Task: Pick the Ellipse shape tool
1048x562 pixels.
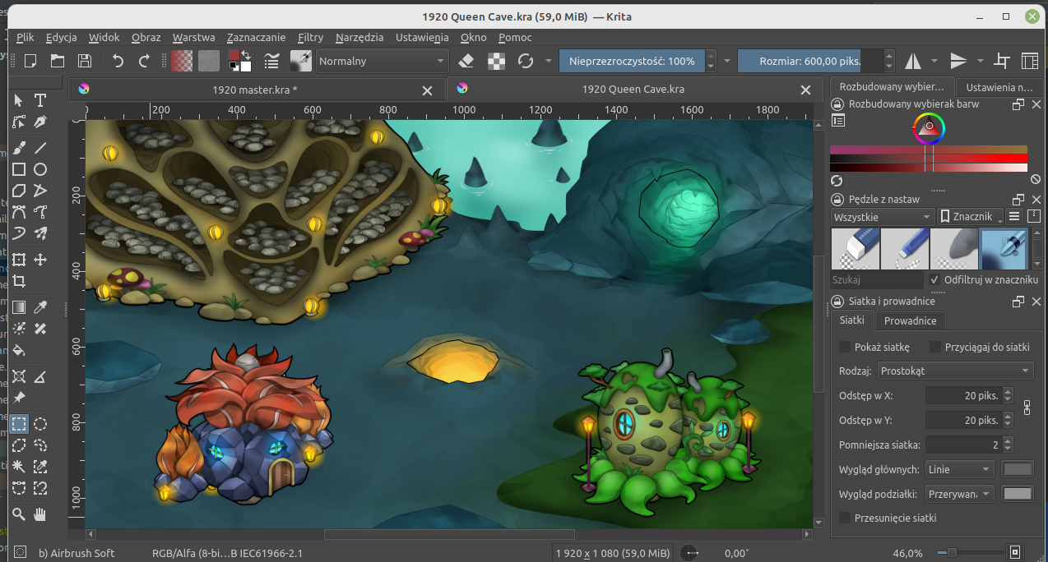Action: [x=39, y=169]
